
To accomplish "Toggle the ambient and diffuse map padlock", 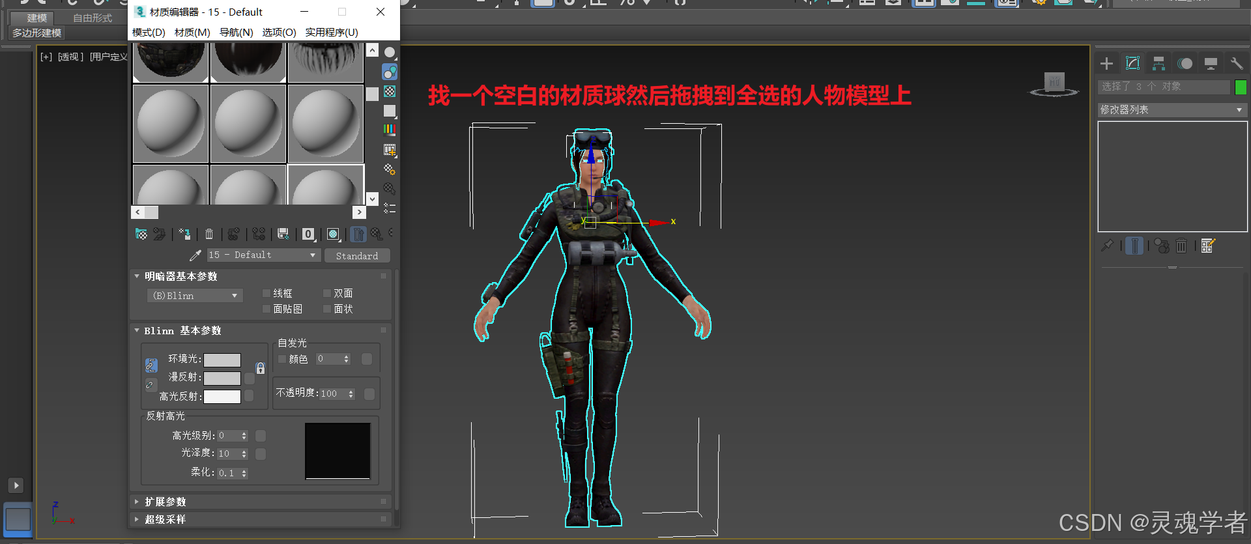I will 260,368.
